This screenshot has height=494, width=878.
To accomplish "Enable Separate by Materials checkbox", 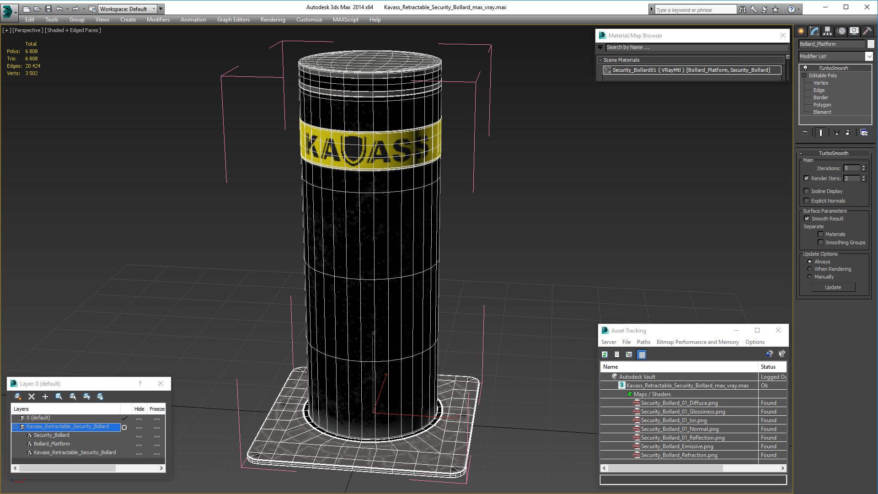I will [x=820, y=234].
